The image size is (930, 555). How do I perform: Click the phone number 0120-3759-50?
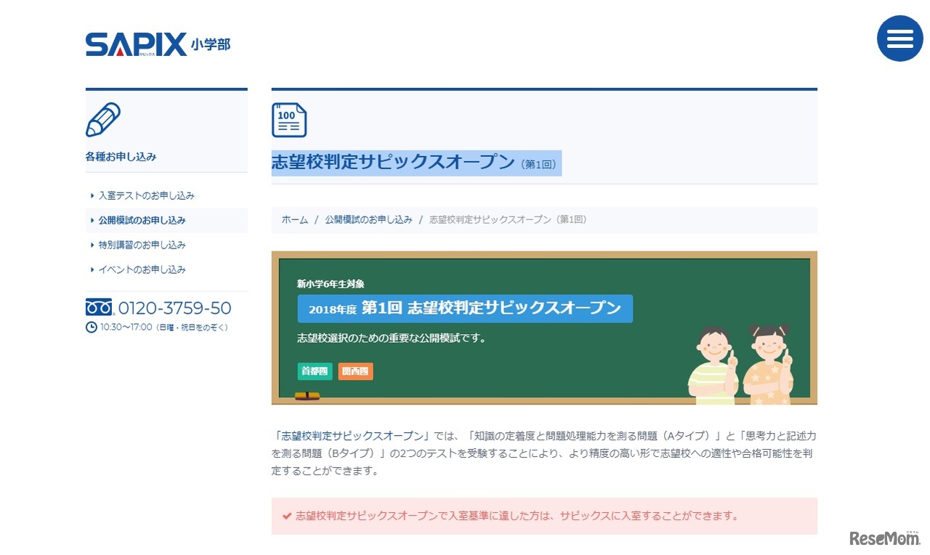point(174,308)
